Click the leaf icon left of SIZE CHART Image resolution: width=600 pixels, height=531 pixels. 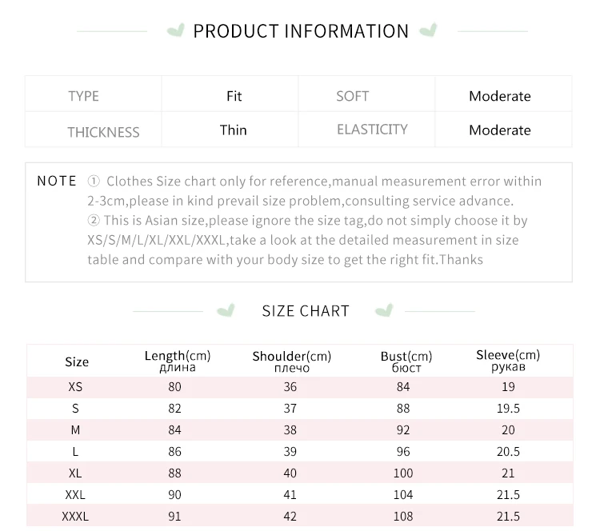pos(226,310)
